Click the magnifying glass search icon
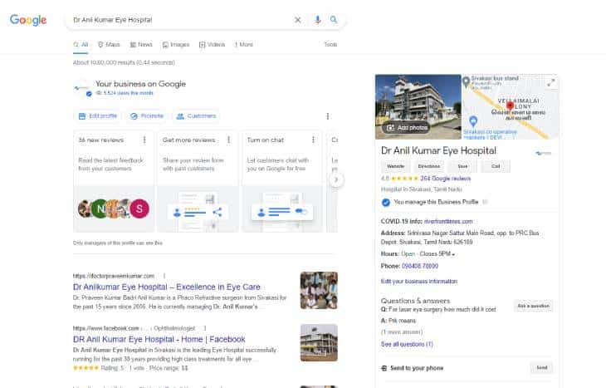 pos(334,19)
